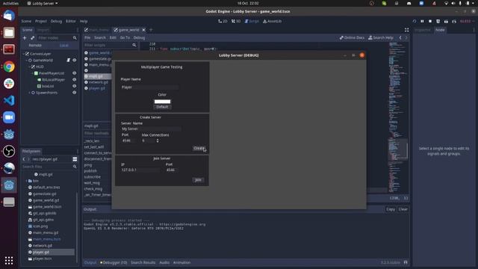Open the white player color picker
This screenshot has height=269, width=478.
pyautogui.click(x=162, y=102)
